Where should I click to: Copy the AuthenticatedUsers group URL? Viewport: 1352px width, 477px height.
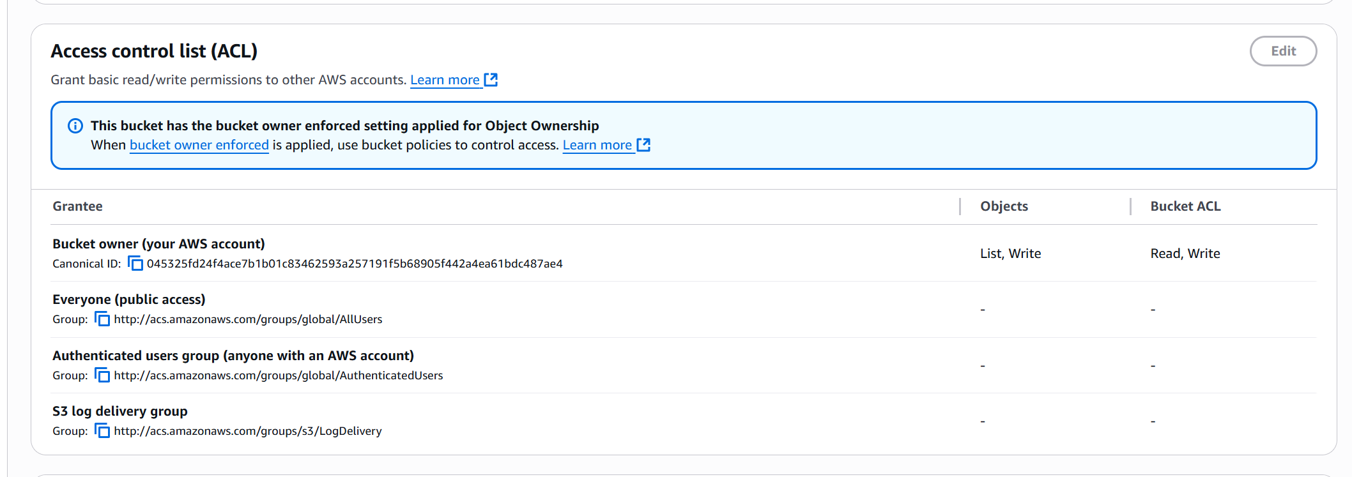point(102,375)
